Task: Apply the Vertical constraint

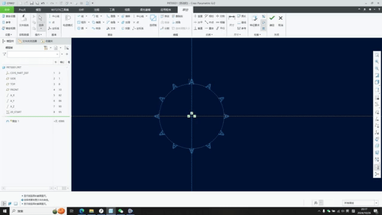Action: pyautogui.click(x=198, y=16)
